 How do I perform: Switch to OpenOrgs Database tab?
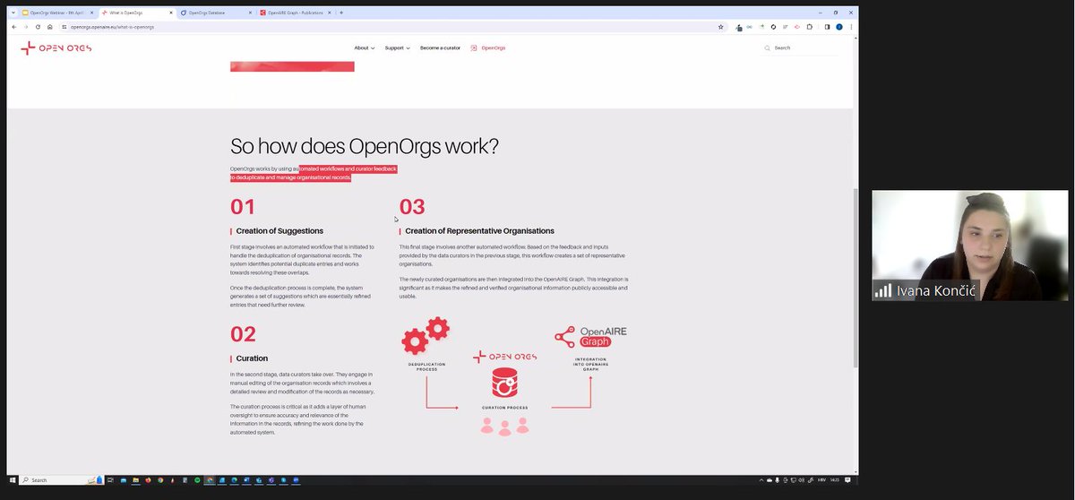coord(215,13)
